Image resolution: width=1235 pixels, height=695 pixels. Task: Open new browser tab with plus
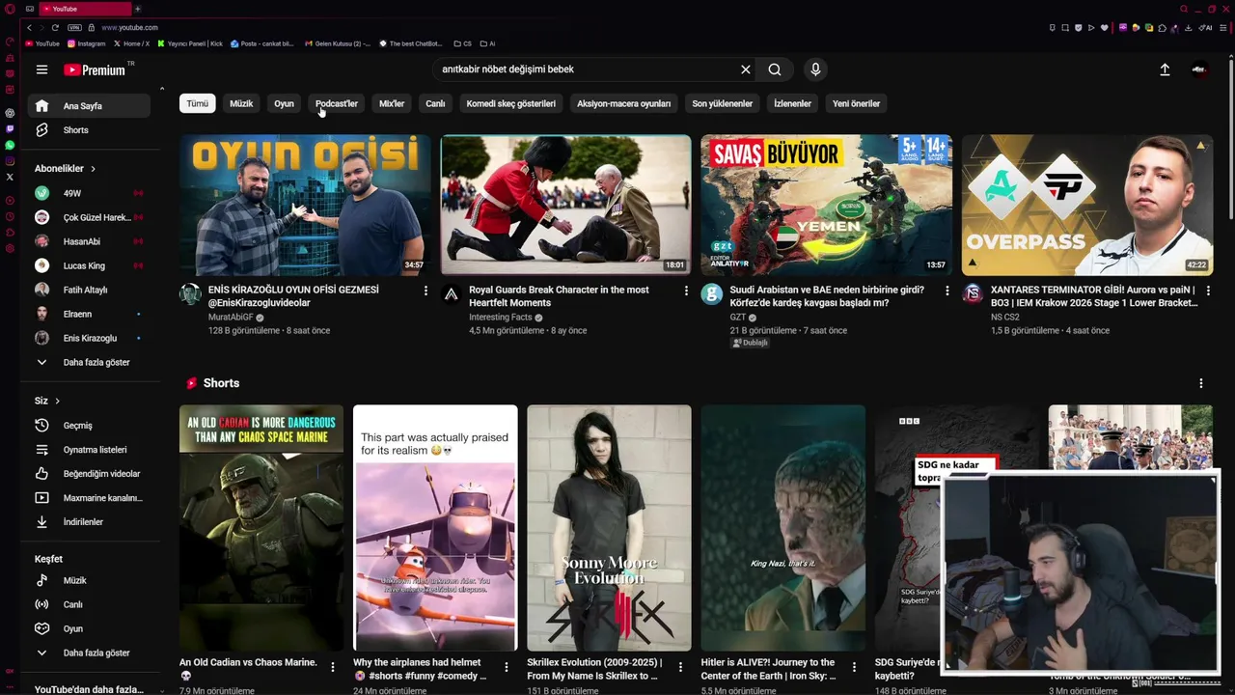(137, 9)
